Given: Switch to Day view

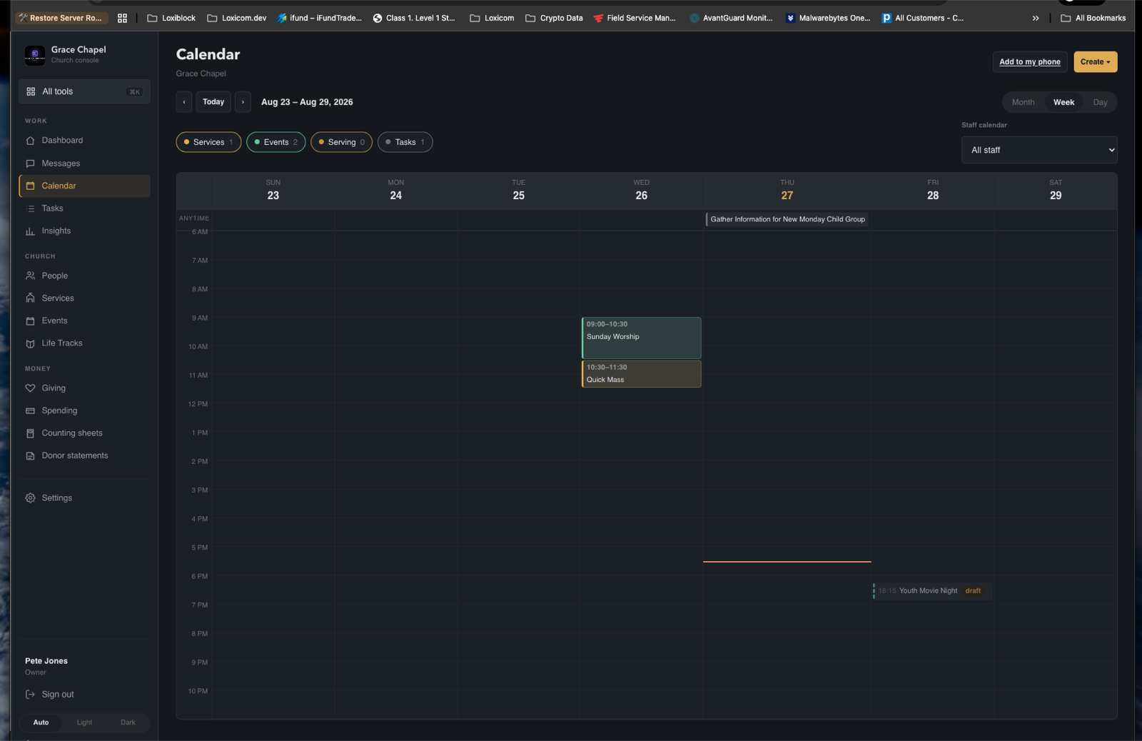Looking at the screenshot, I should click(1100, 102).
